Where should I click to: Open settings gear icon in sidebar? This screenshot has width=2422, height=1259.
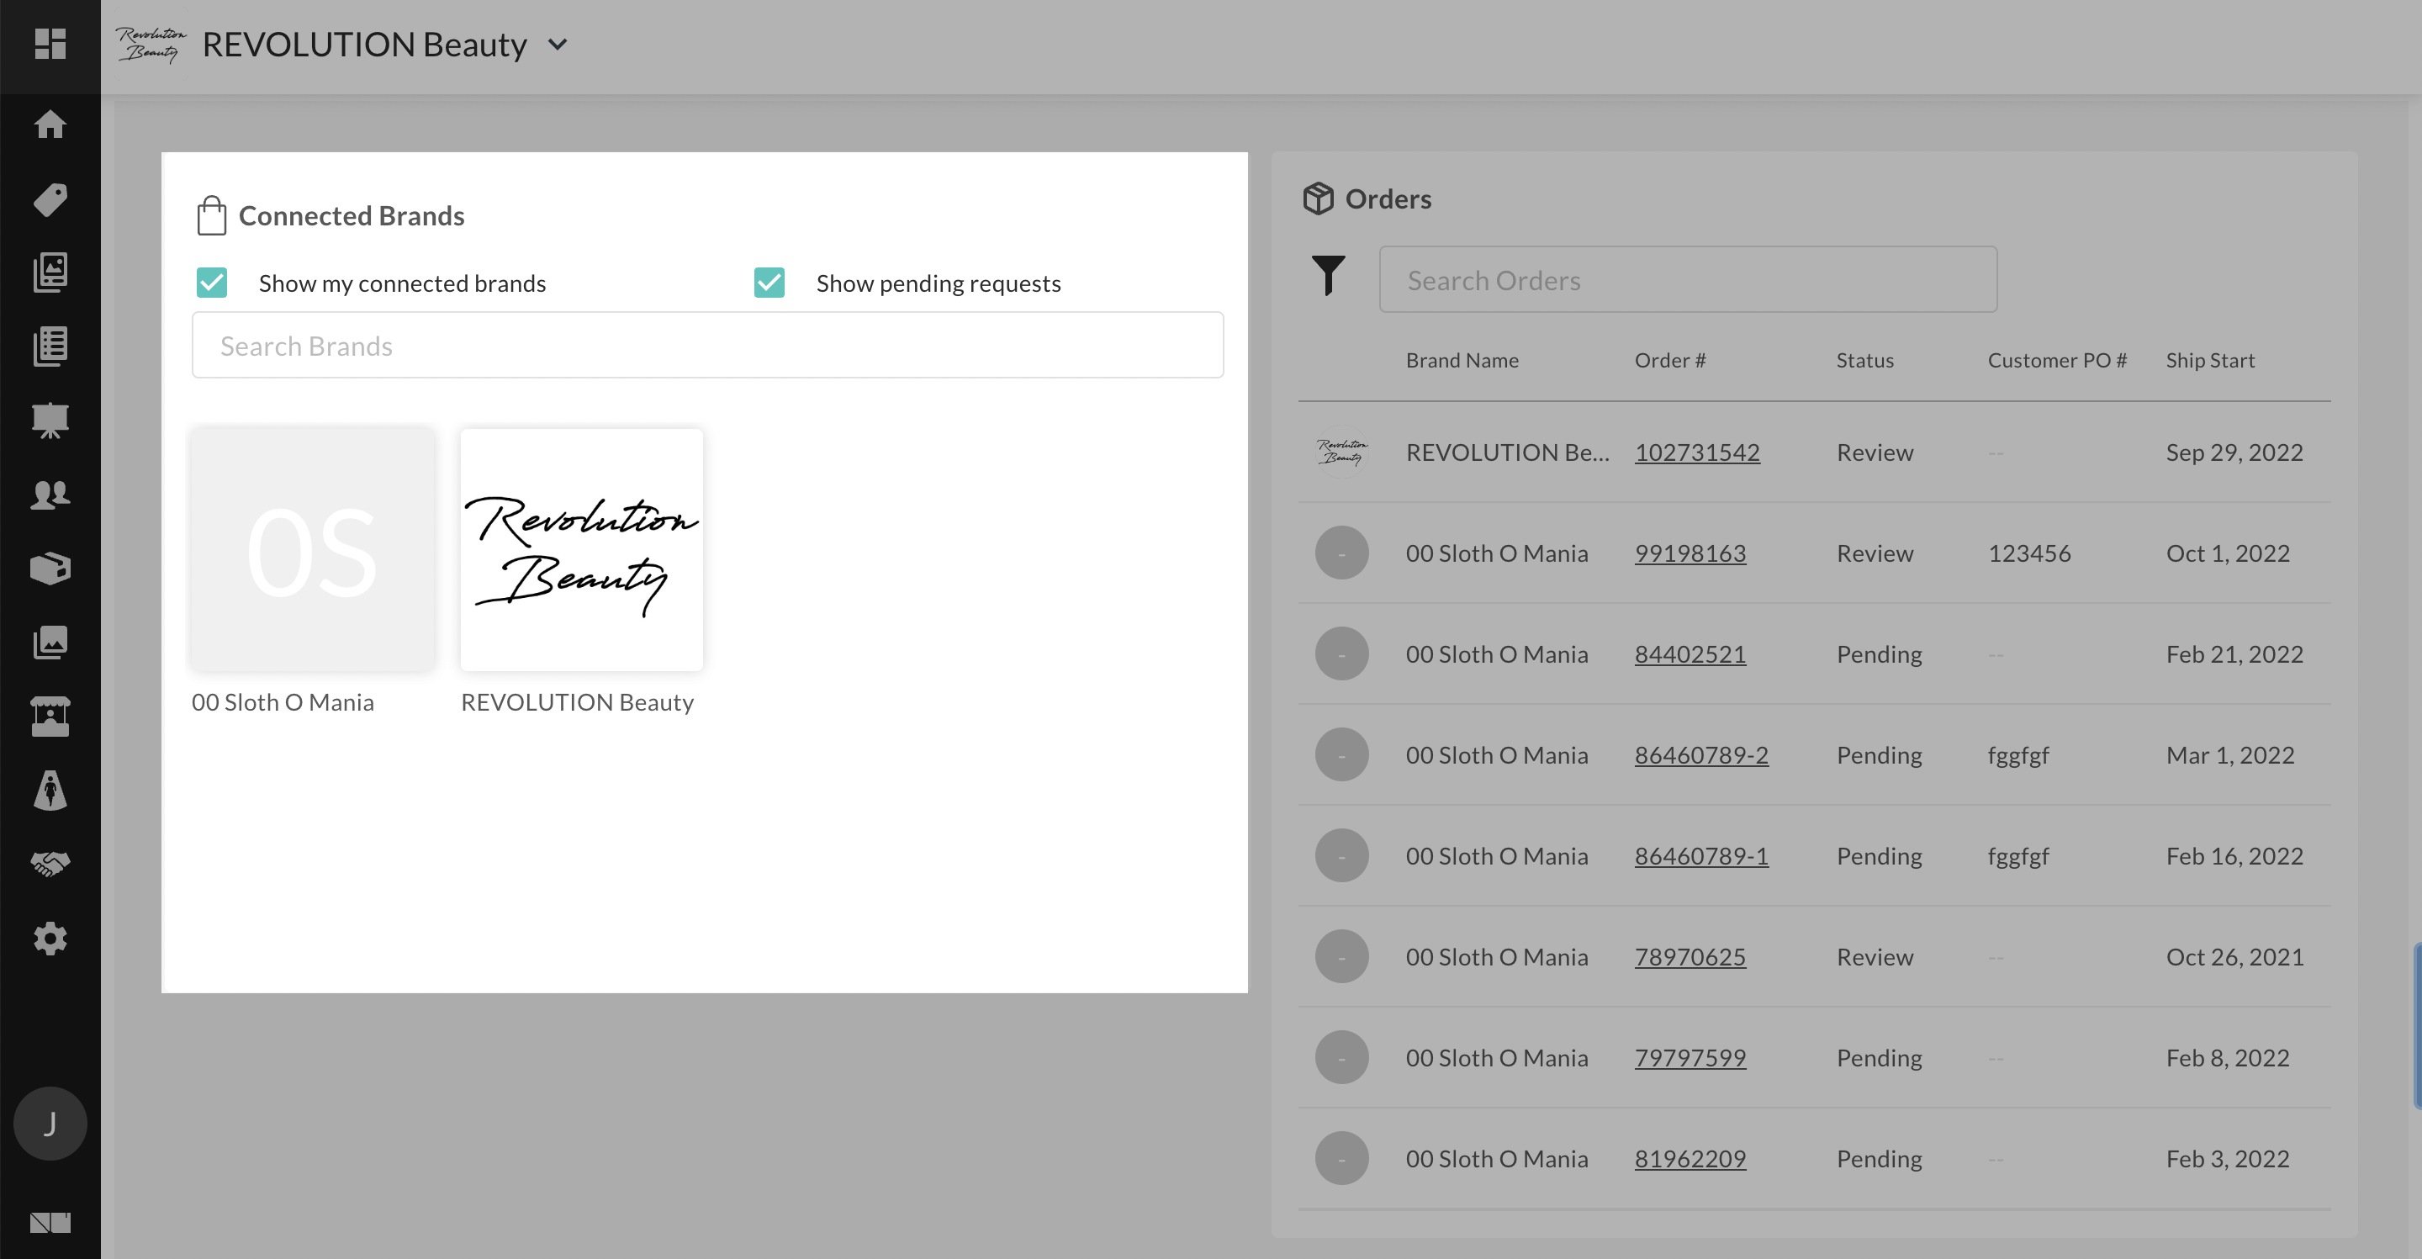(50, 939)
